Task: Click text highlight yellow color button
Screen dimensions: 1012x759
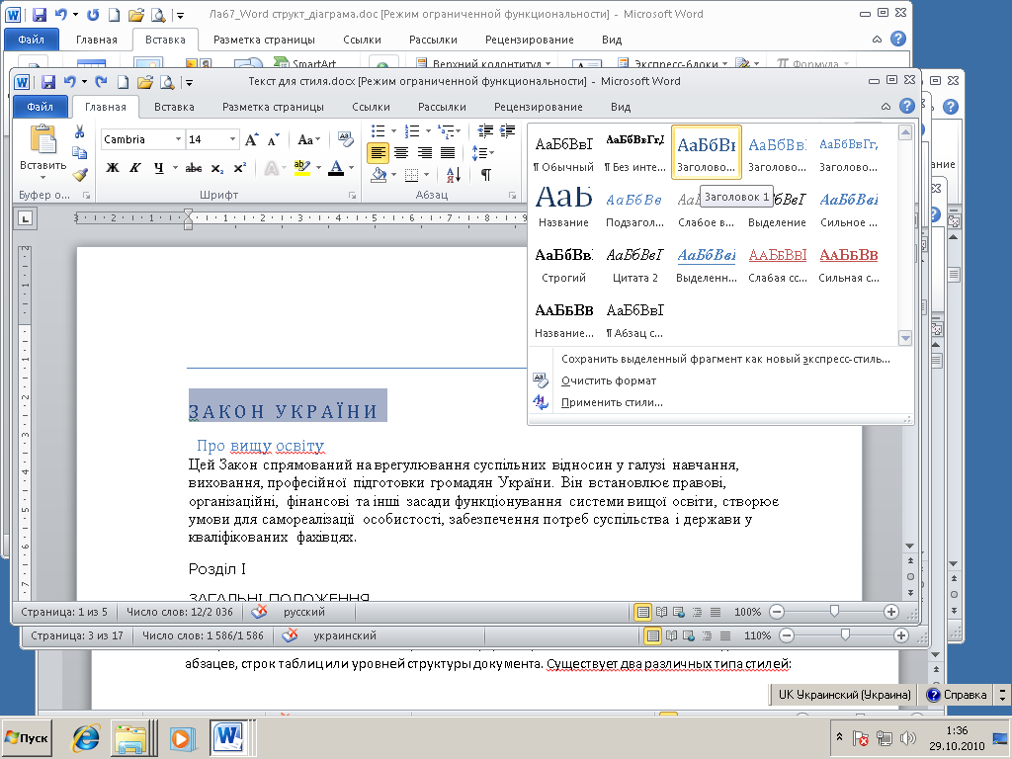Action: [x=302, y=168]
